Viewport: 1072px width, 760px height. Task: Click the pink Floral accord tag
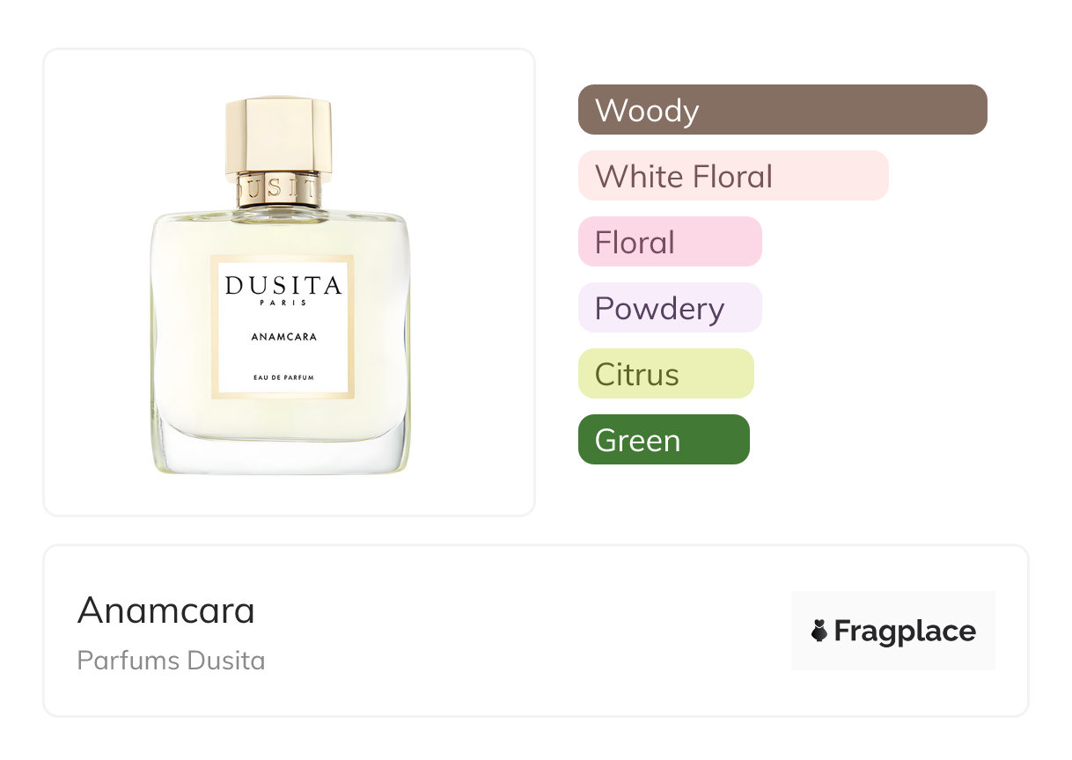(670, 242)
